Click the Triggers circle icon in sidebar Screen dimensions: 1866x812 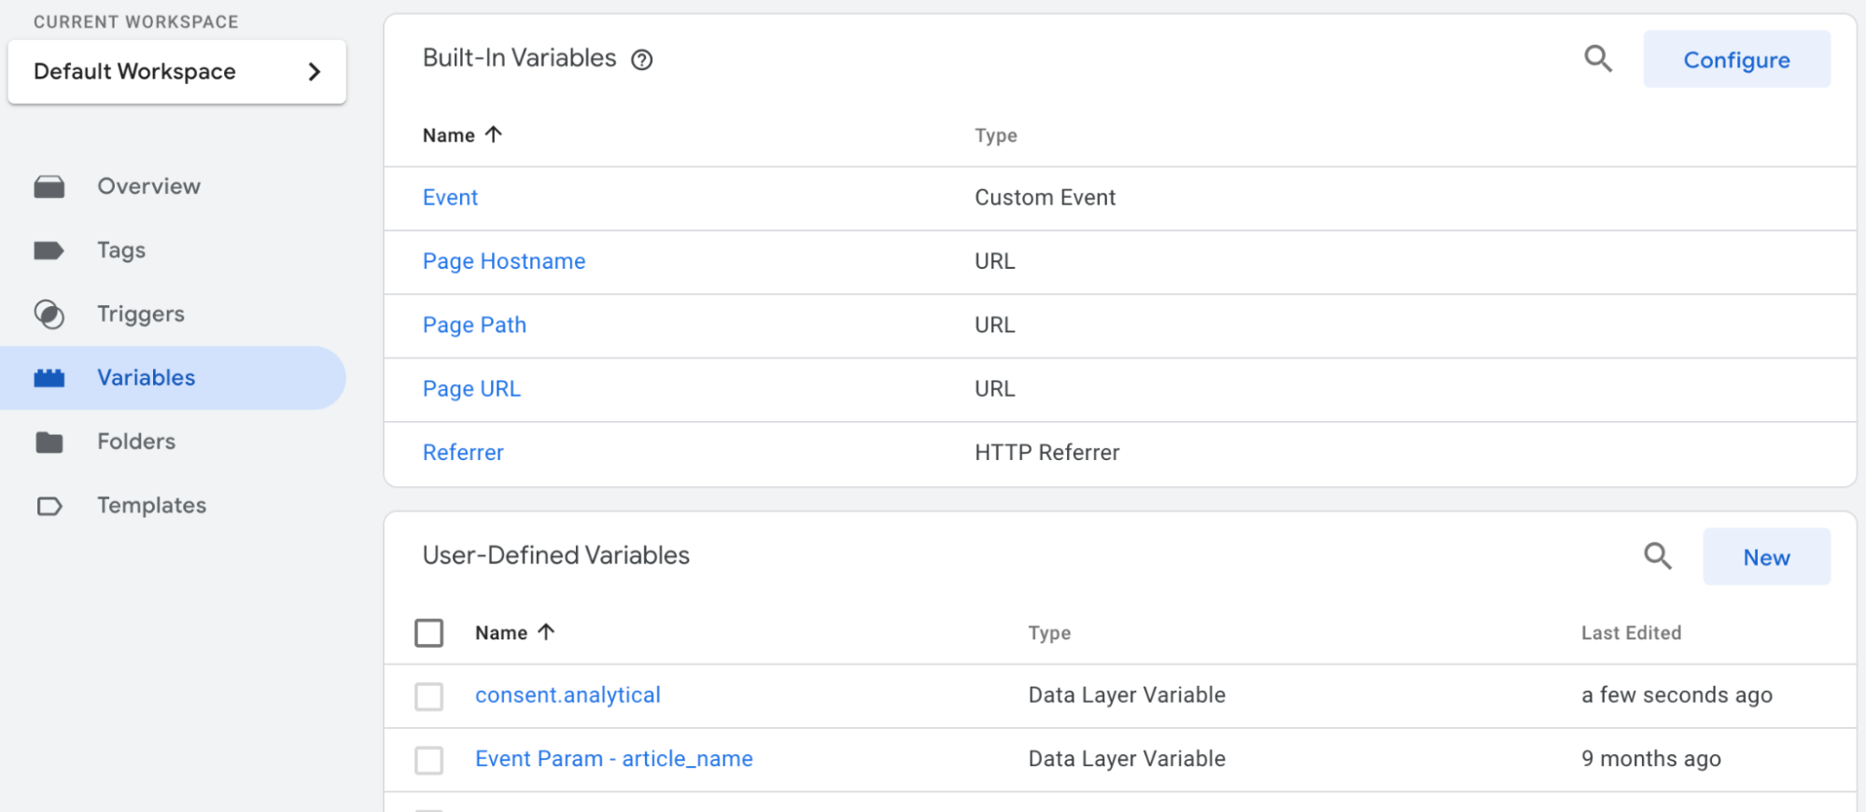click(49, 315)
